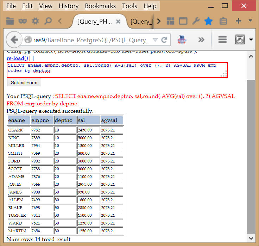This screenshot has width=259, height=246.
Task: Click the ename column header
Action: point(19,120)
